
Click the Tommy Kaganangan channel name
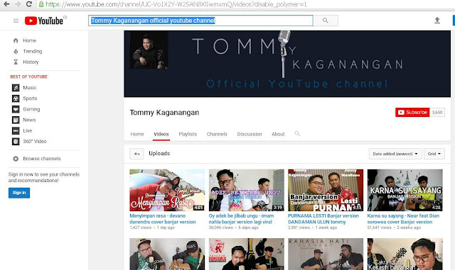click(x=164, y=113)
